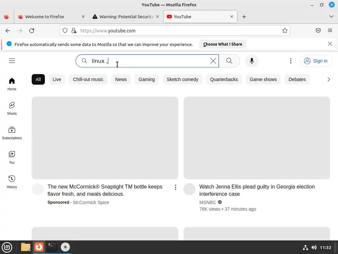Open the Jenna Ellis video thumbnail

257,138
